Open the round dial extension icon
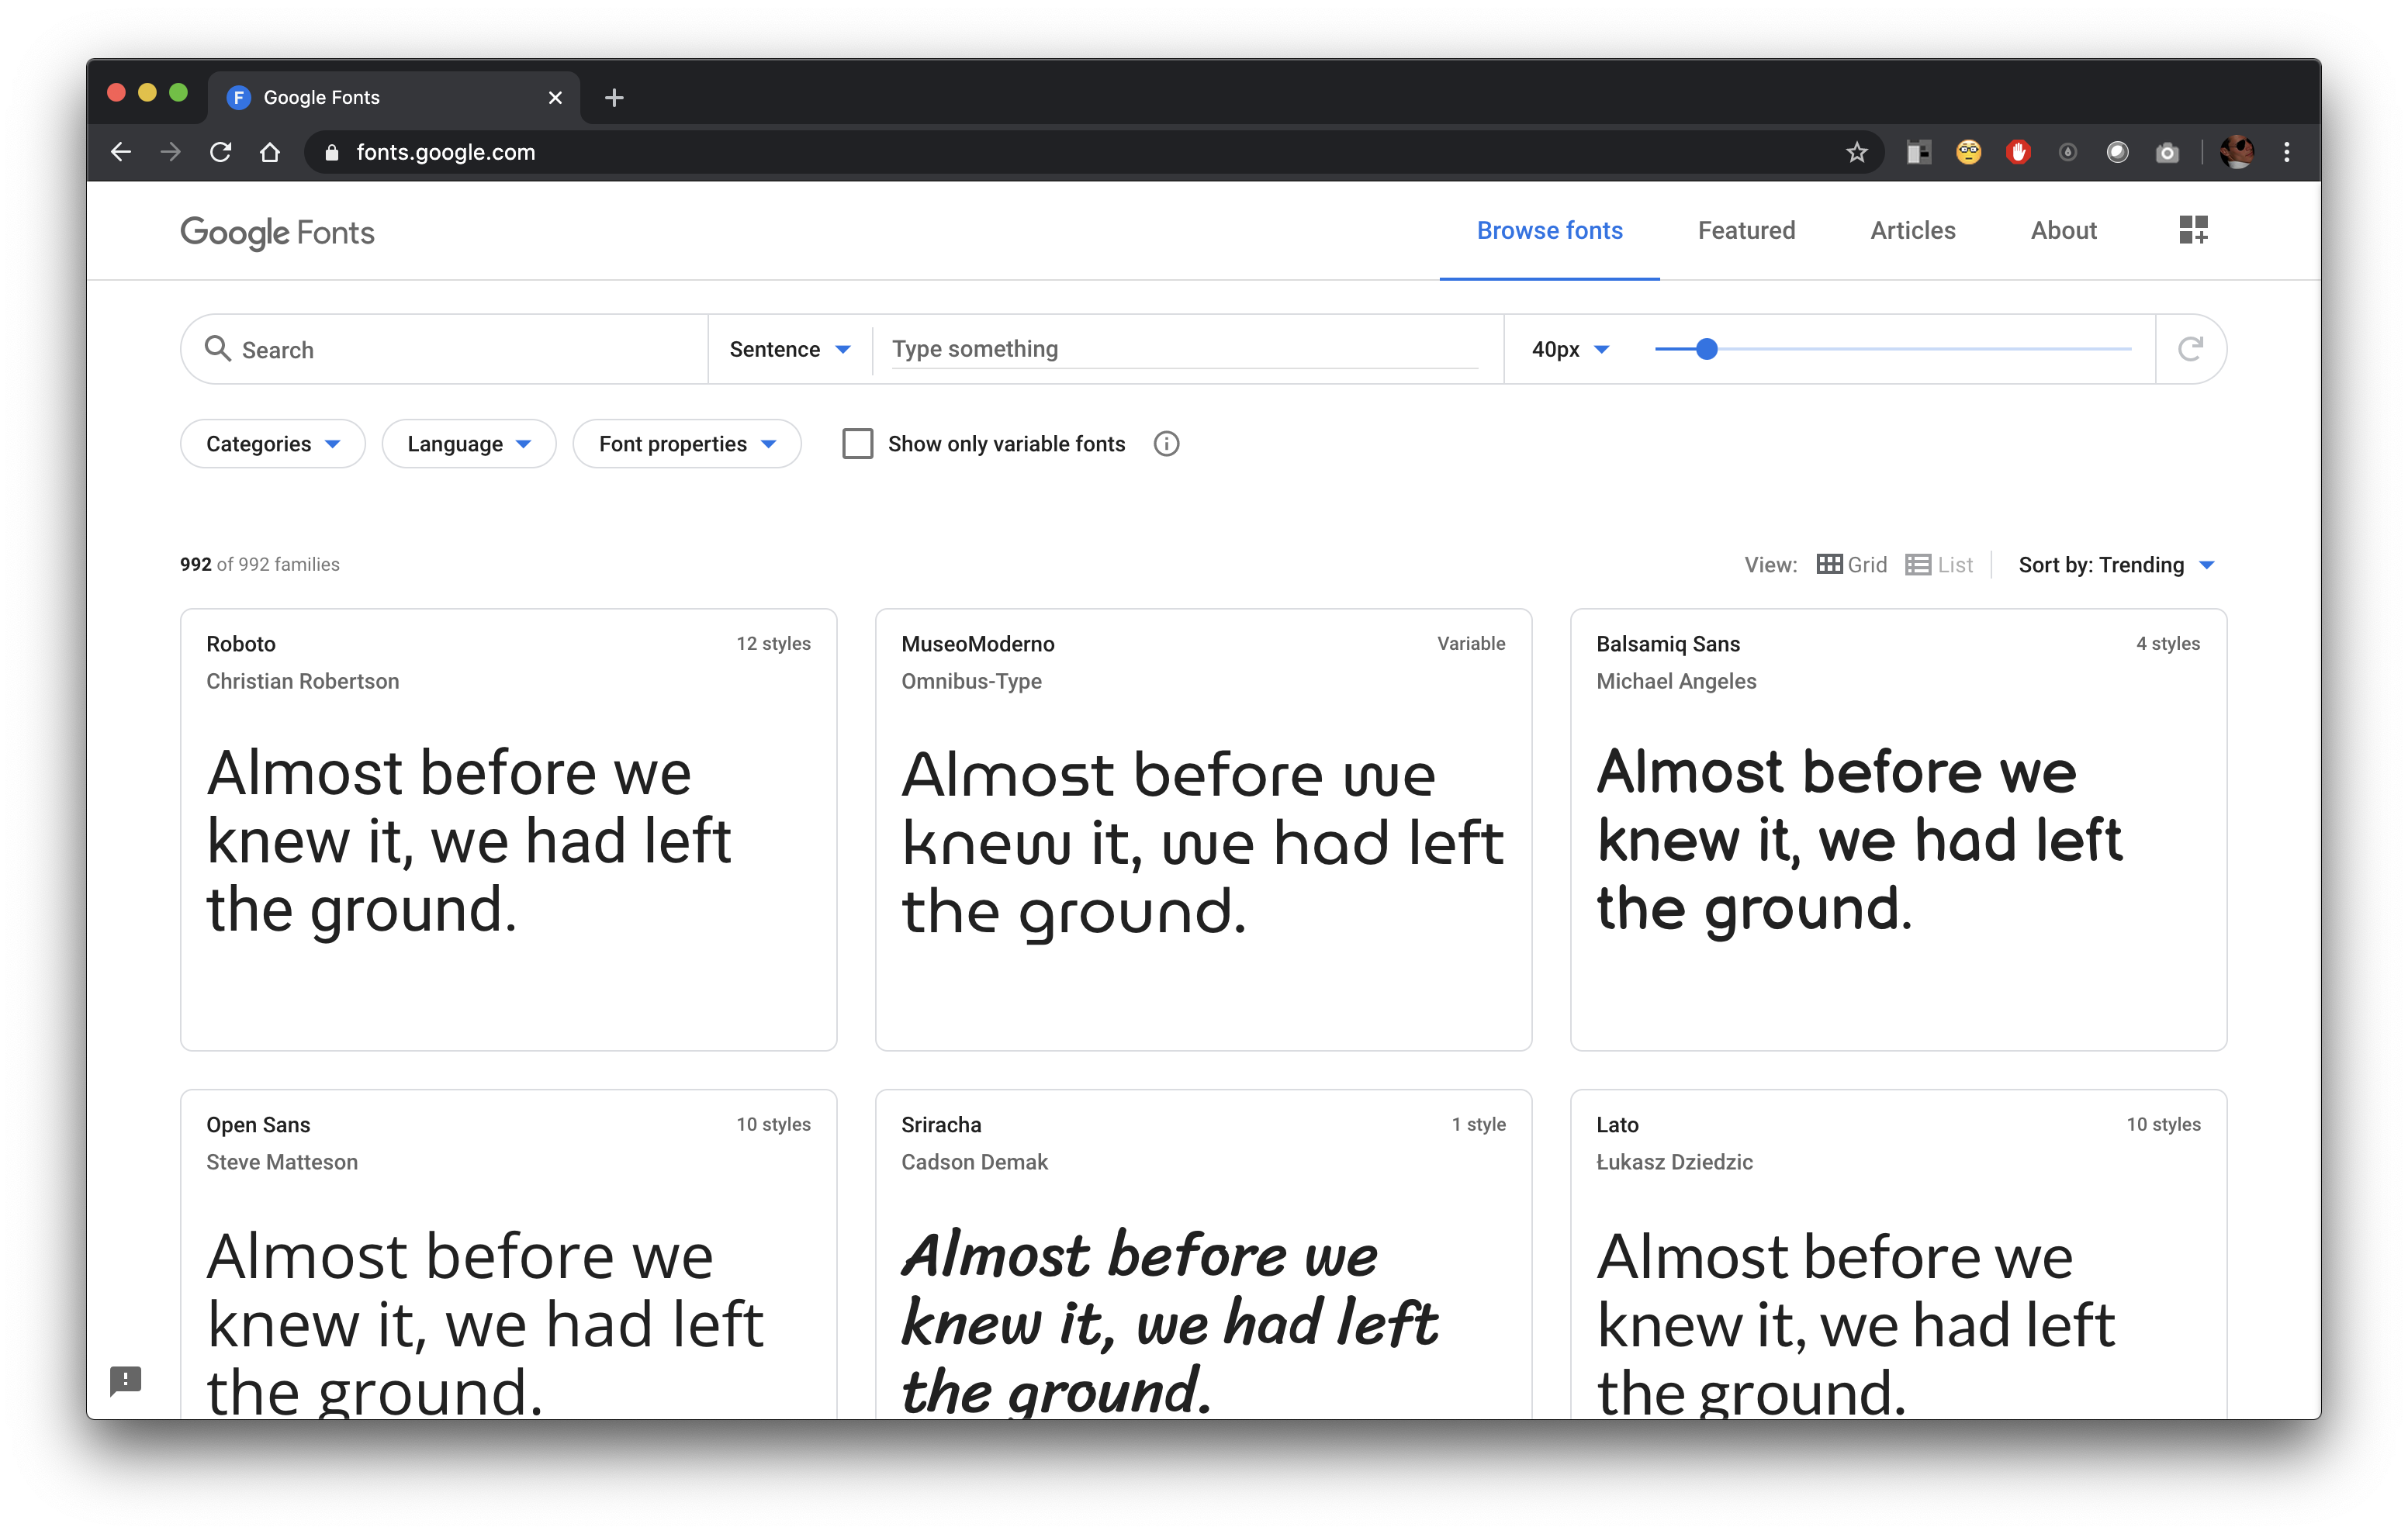This screenshot has width=2408, height=1534. tap(2068, 152)
